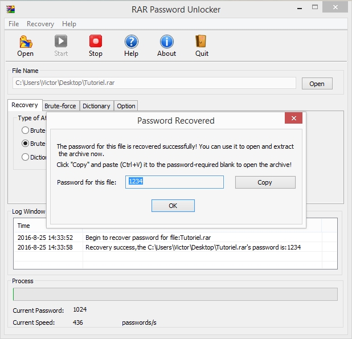Image resolution: width=352 pixels, height=339 pixels.
Task: Click the Time column header in log
Action: point(24,226)
